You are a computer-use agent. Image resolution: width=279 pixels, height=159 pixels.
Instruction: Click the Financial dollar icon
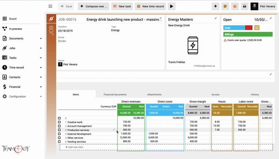point(5,87)
